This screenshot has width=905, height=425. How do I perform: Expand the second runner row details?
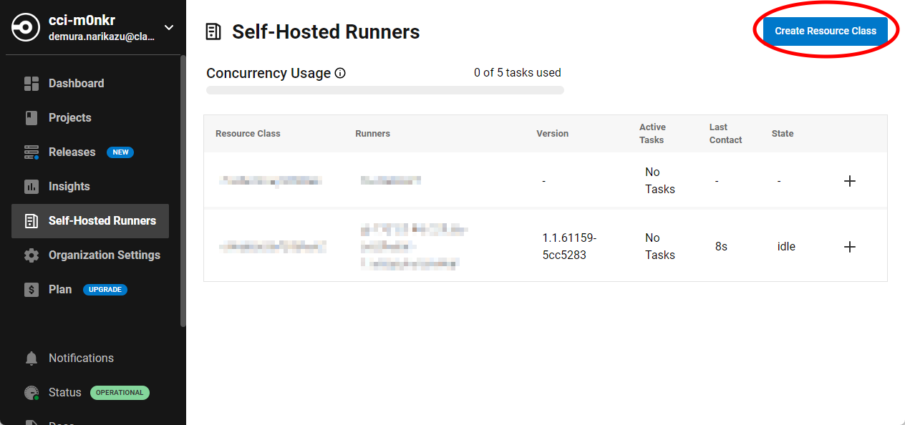850,246
